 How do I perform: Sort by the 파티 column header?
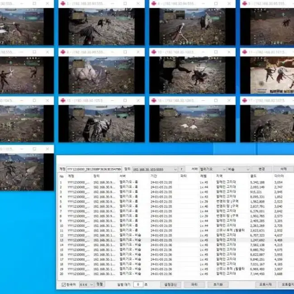tap(183, 176)
